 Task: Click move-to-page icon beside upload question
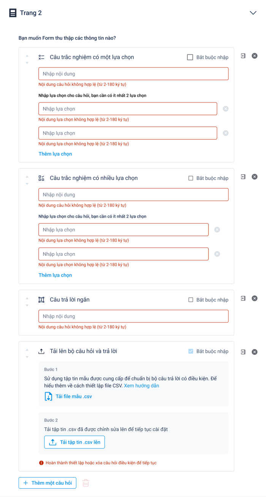243,352
